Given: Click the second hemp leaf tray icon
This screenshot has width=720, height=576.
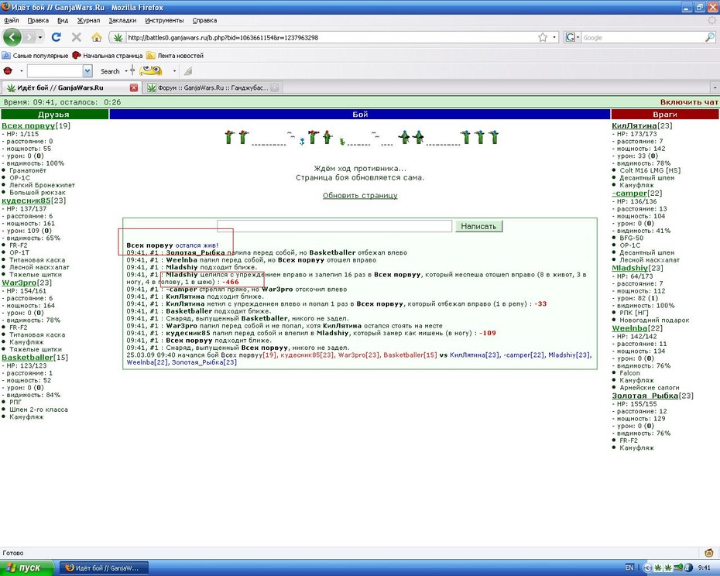Looking at the screenshot, I should pyautogui.click(x=667, y=567).
